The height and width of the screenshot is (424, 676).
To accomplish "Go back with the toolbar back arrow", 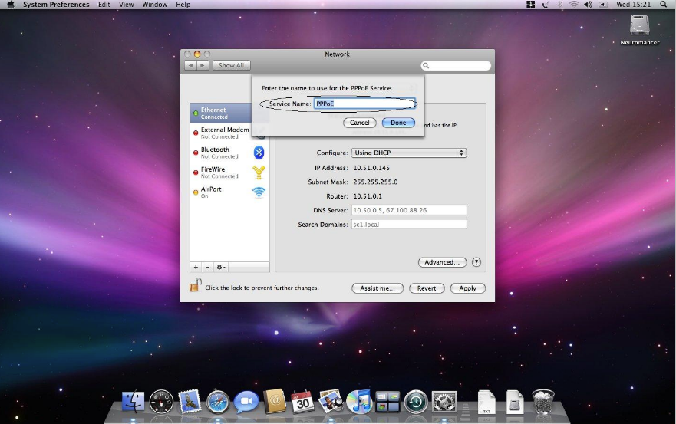I will click(190, 65).
